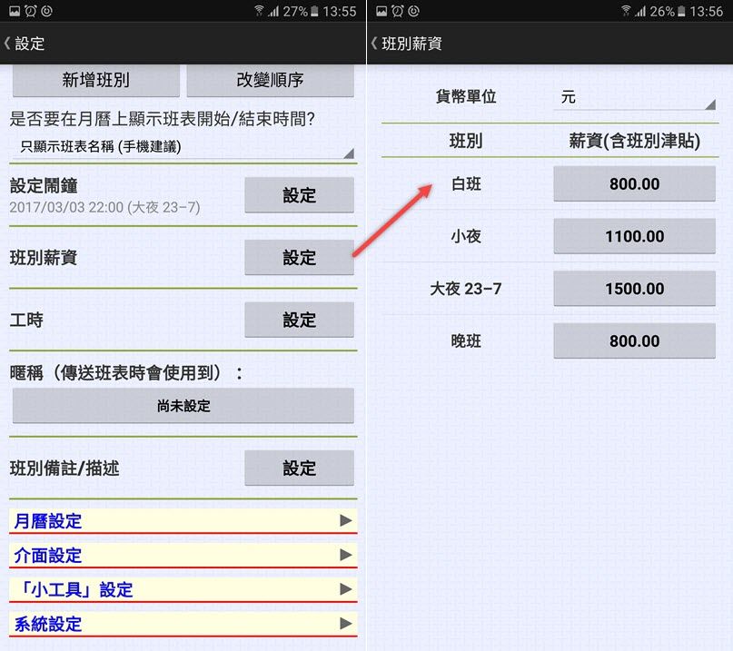Tap the picture icon in right status bar
This screenshot has height=651, width=733.
click(381, 11)
